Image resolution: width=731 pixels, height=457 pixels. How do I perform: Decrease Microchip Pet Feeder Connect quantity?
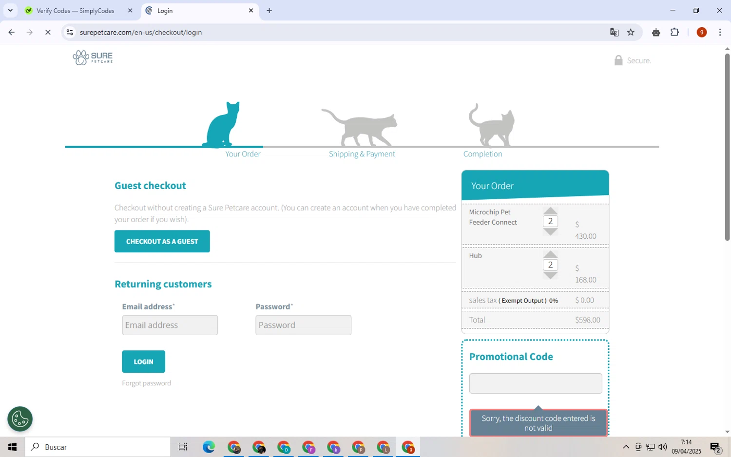550,232
